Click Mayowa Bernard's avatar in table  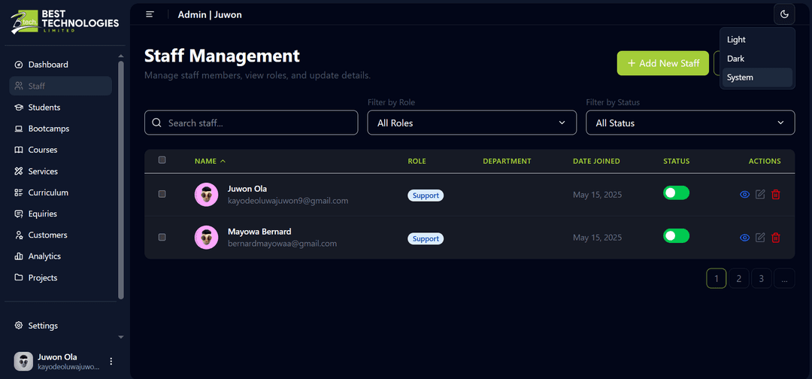pyautogui.click(x=206, y=238)
